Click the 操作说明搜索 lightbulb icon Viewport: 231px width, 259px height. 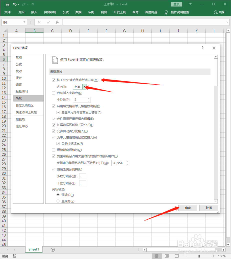(x=166, y=12)
